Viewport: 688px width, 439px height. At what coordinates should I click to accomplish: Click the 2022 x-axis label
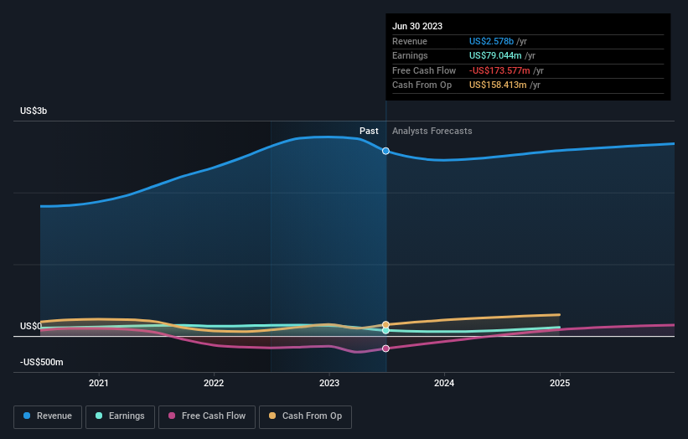tap(214, 383)
